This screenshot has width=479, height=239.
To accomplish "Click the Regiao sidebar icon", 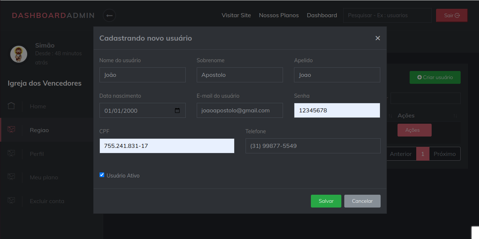I will 11,130.
